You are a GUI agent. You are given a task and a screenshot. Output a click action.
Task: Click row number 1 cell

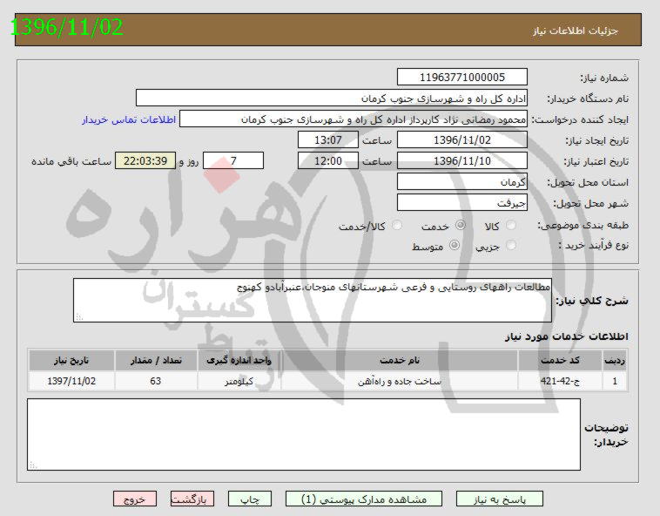tap(615, 381)
